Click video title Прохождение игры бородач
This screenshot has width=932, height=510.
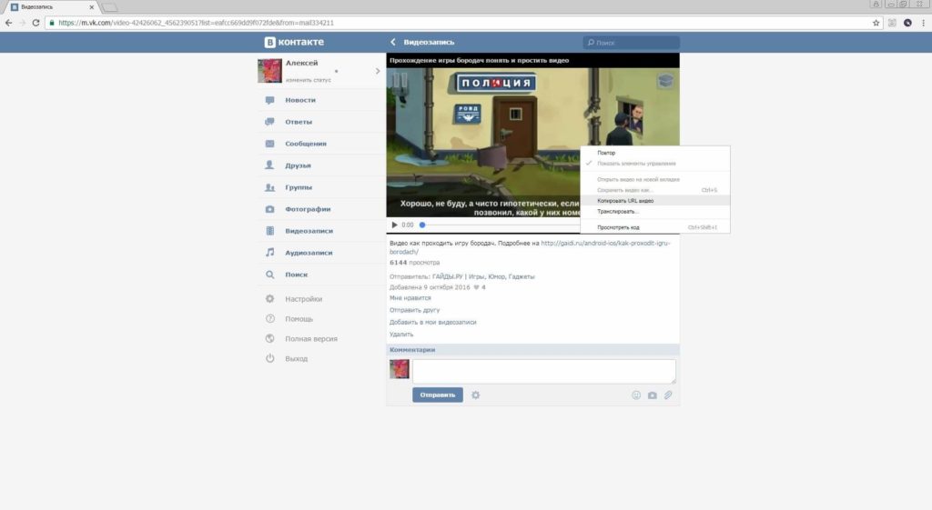pos(479,60)
